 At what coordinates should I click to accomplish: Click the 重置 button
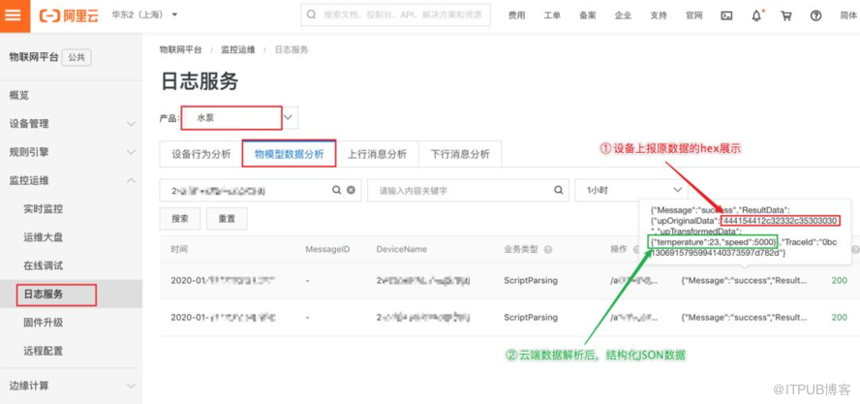coord(227,219)
